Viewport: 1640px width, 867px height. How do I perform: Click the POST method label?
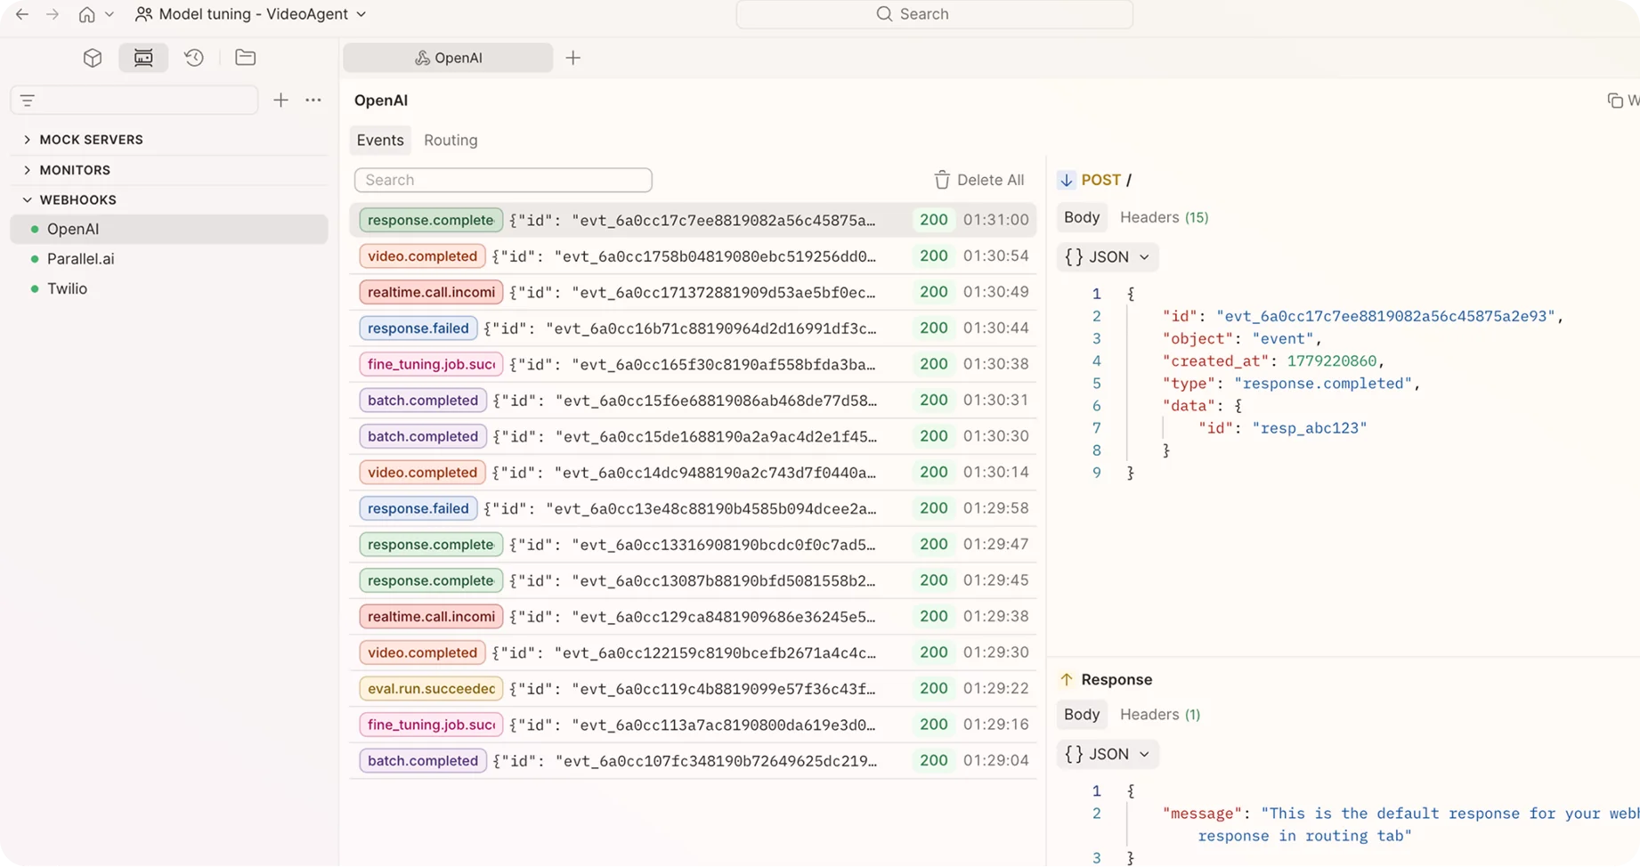[x=1100, y=180]
